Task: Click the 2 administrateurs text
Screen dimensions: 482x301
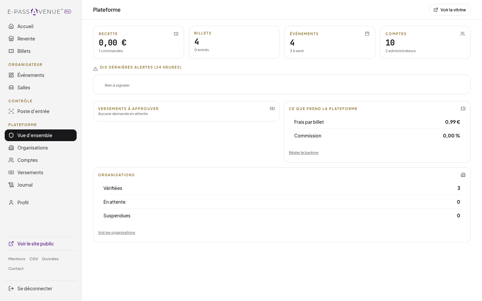Action: tap(401, 51)
